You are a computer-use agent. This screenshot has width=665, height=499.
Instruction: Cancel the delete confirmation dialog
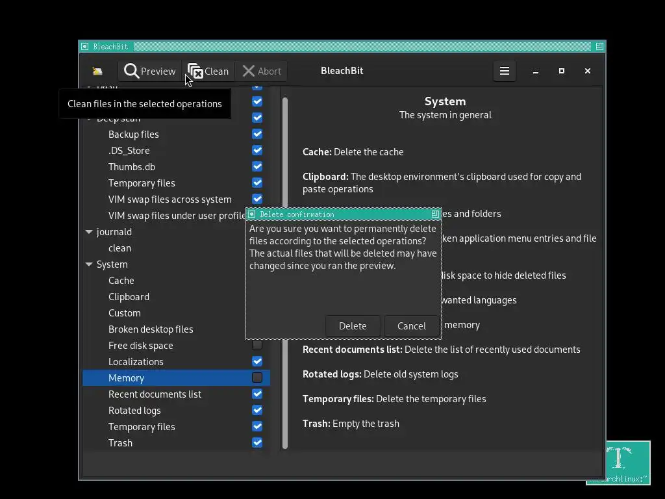411,326
